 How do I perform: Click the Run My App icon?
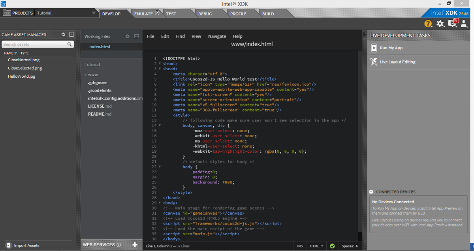tap(374, 48)
